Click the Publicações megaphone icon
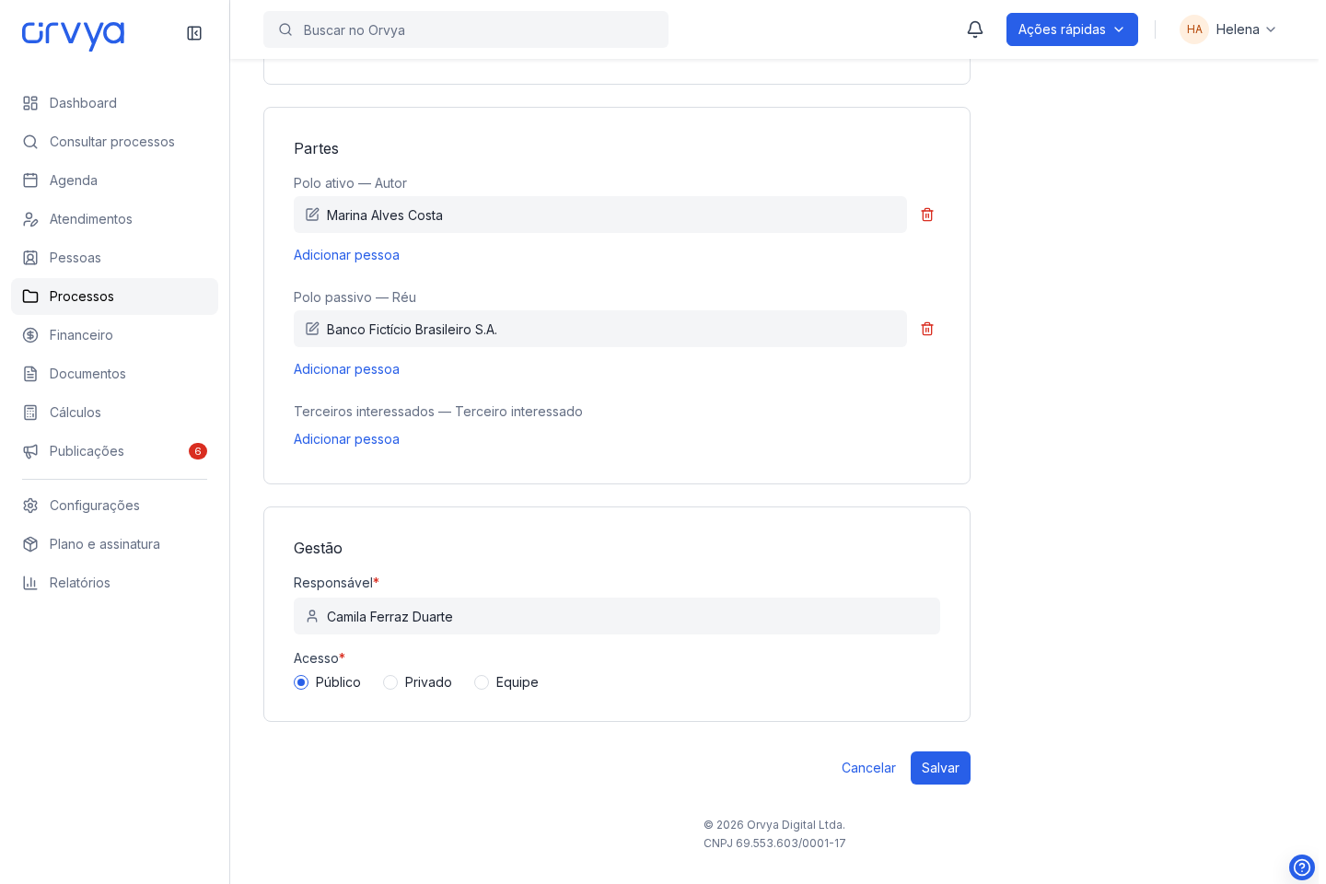1326x884 pixels. (30, 451)
